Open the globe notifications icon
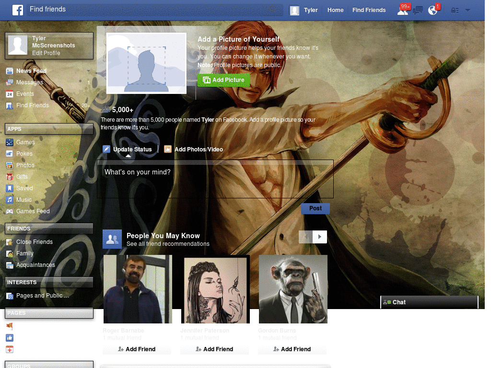This screenshot has width=491, height=368. coord(433,11)
